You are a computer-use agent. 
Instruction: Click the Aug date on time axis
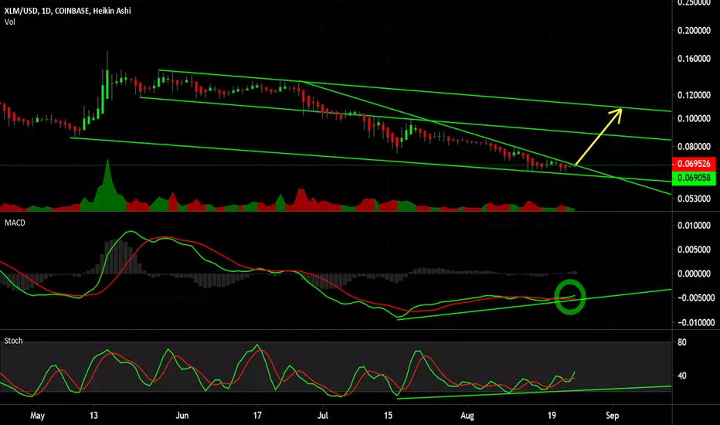pos(467,416)
